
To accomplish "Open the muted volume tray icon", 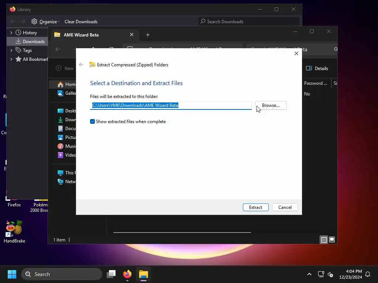I will (x=330, y=274).
